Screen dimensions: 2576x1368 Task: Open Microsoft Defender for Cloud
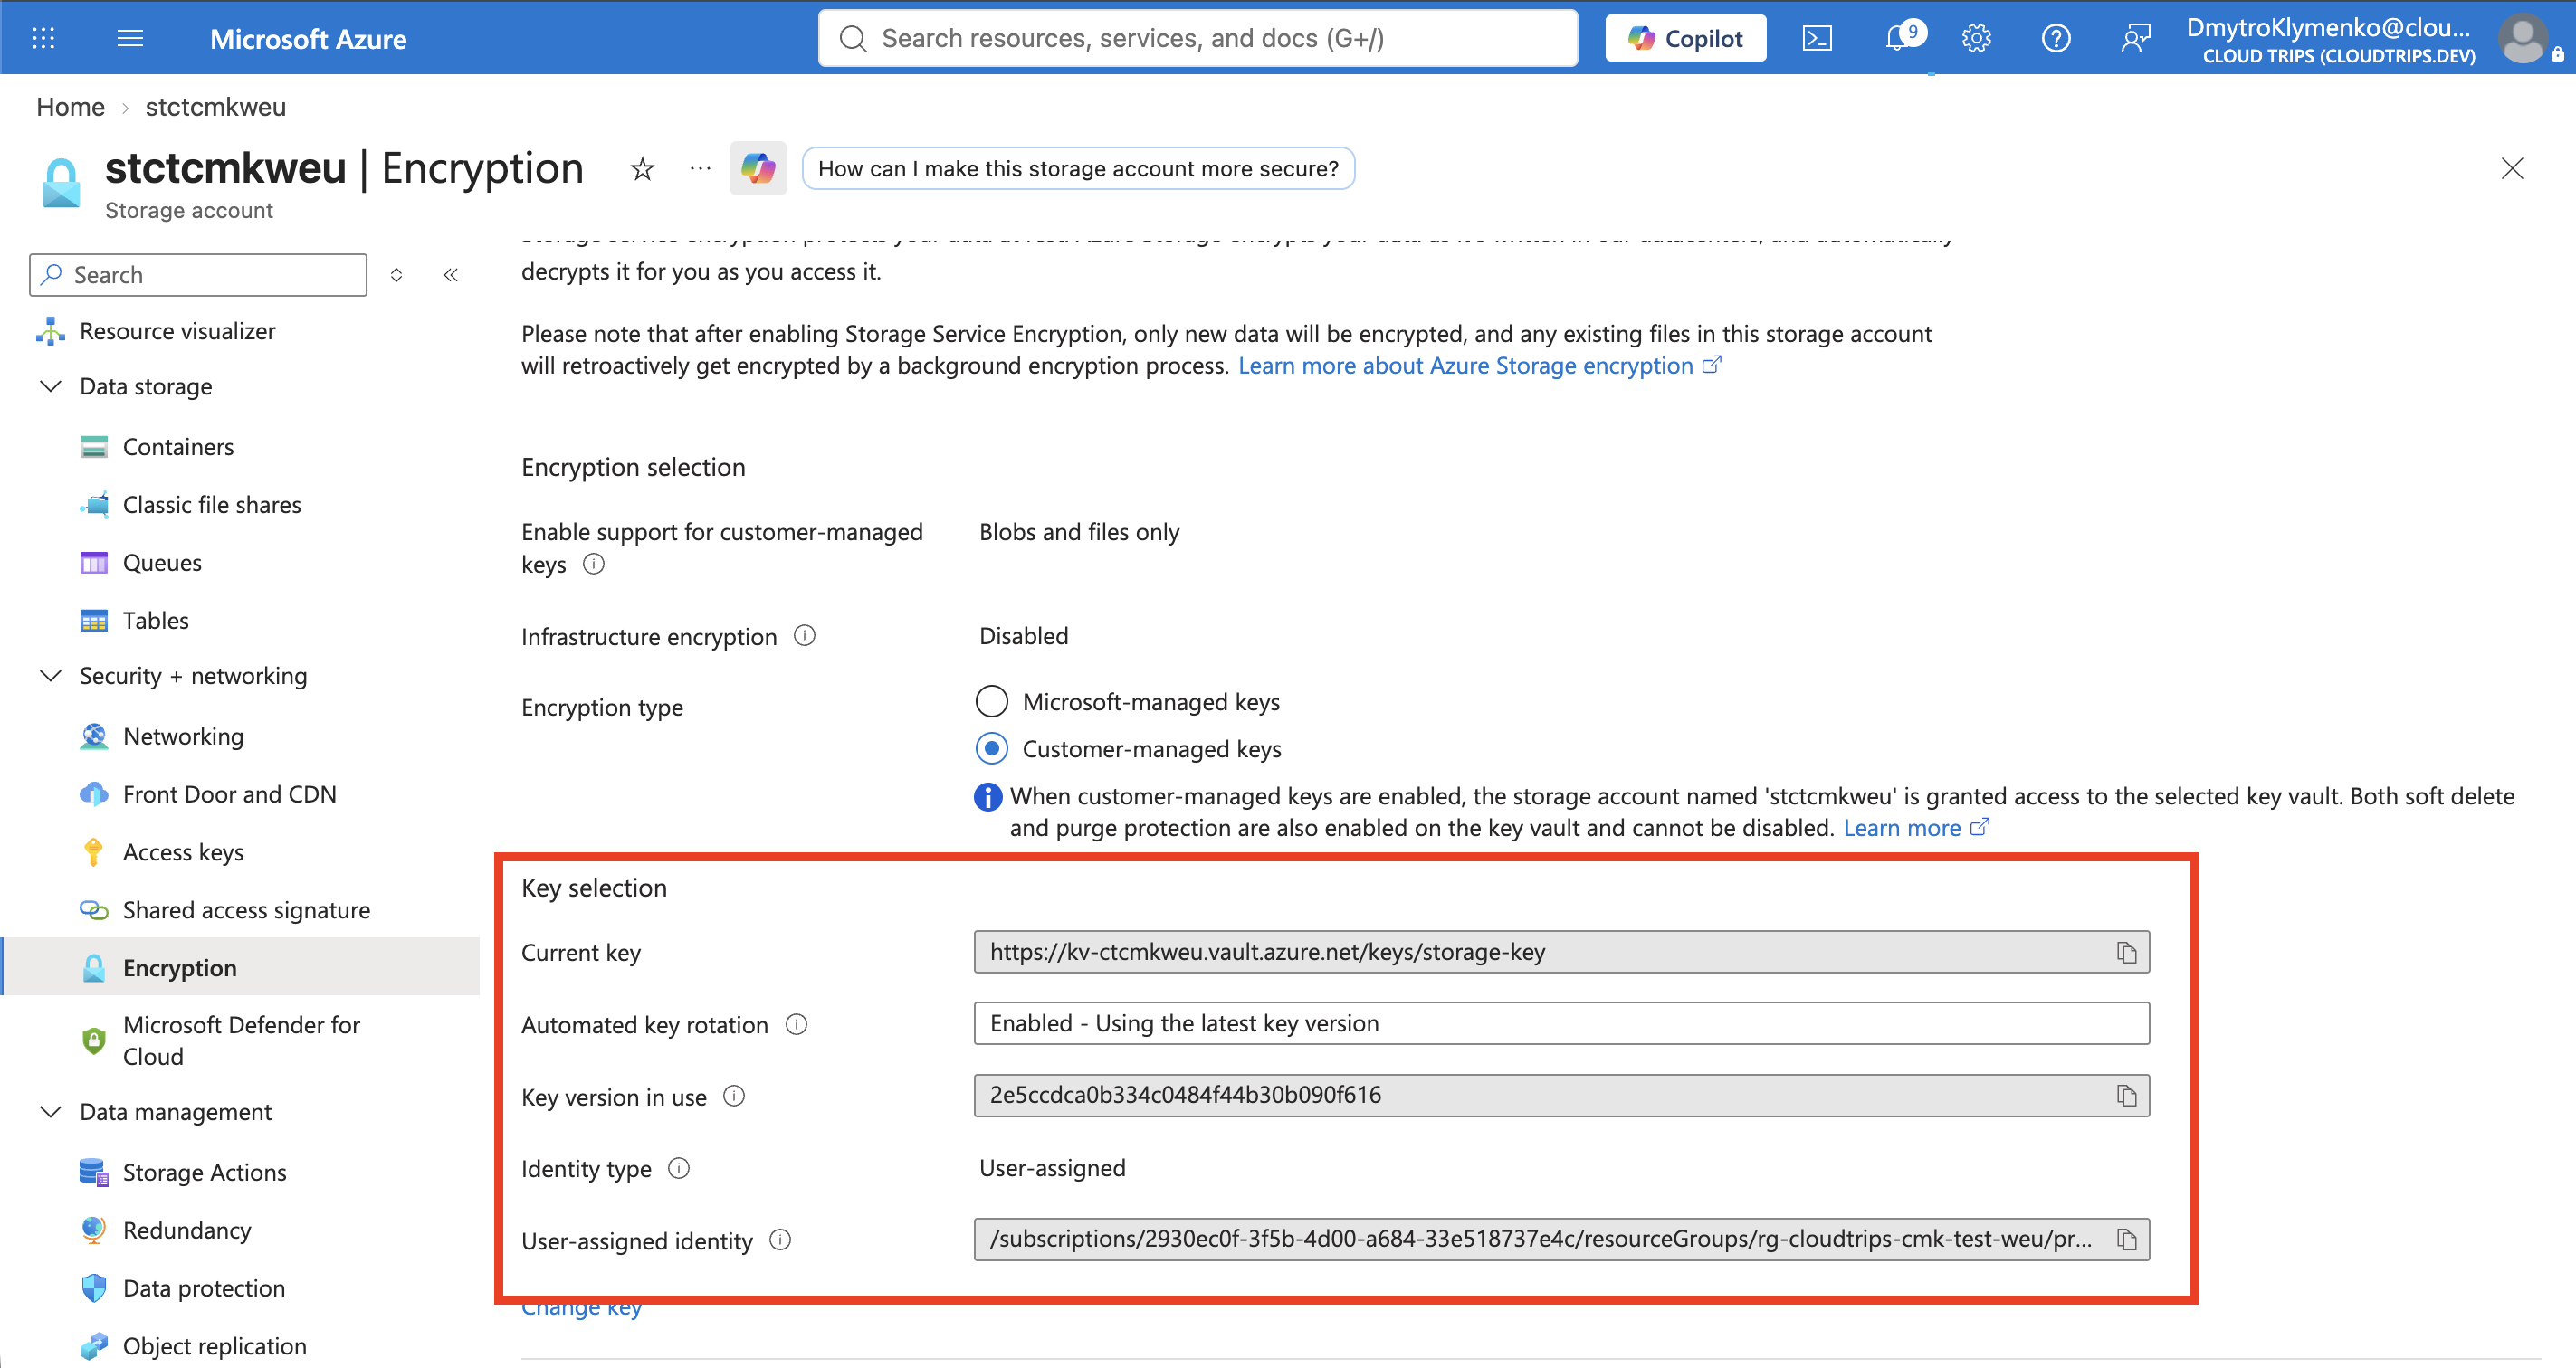click(241, 1040)
